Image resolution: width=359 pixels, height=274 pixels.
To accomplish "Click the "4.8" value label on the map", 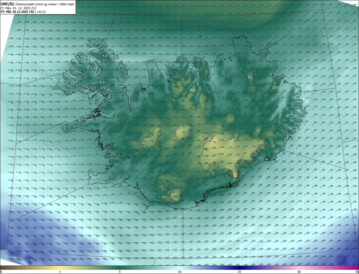I will coord(105,56).
